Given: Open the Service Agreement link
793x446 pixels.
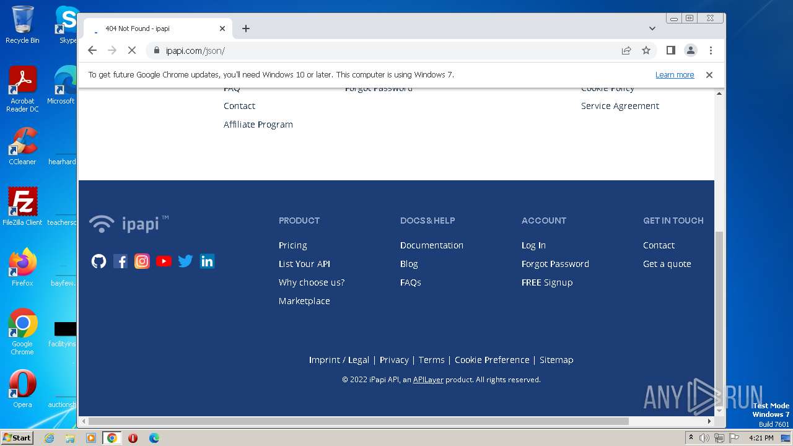Looking at the screenshot, I should (620, 106).
